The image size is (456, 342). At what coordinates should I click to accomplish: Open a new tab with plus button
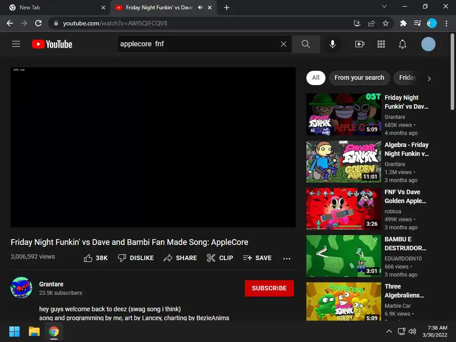pyautogui.click(x=227, y=8)
